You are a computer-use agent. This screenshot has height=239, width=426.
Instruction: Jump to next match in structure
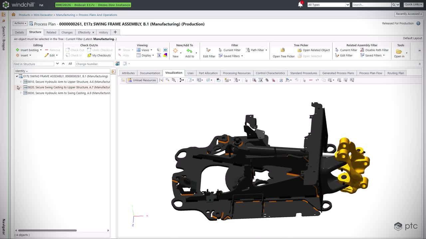pyautogui.click(x=57, y=64)
